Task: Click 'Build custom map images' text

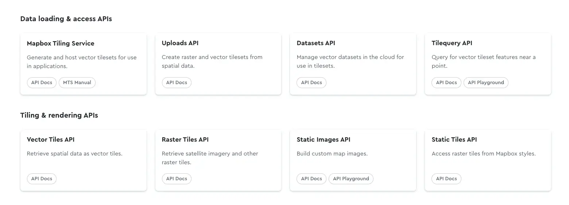Action: click(x=332, y=154)
